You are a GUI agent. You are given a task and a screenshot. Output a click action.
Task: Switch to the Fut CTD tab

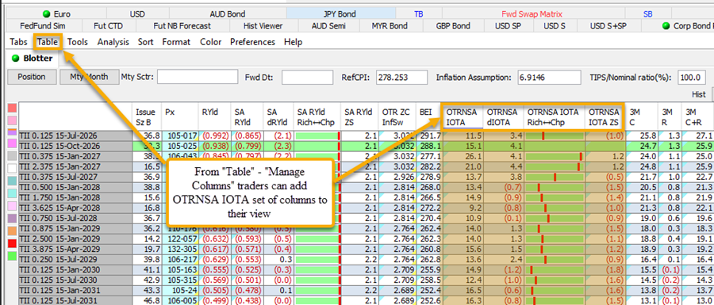pos(109,26)
